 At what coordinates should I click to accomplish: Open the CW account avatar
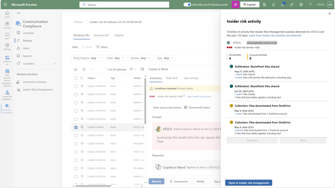point(329,4)
